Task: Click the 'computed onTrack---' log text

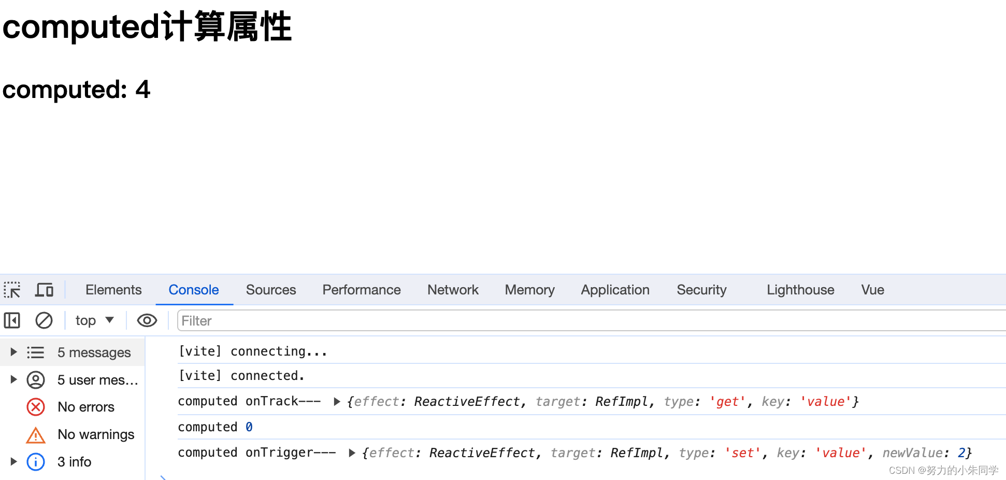Action: [249, 401]
